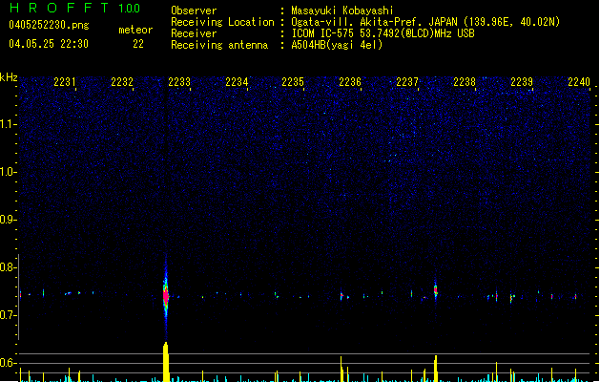600x382 pixels.
Task: Click the 0.8 kHz axis label
Action: [x=8, y=267]
